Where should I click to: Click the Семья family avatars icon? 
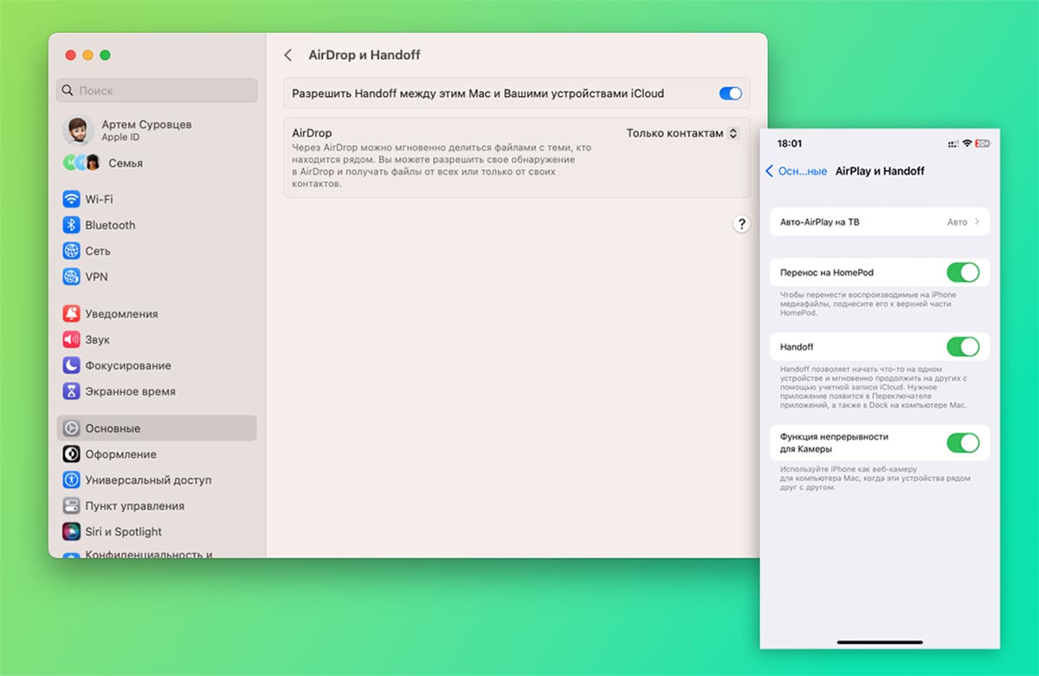point(81,163)
